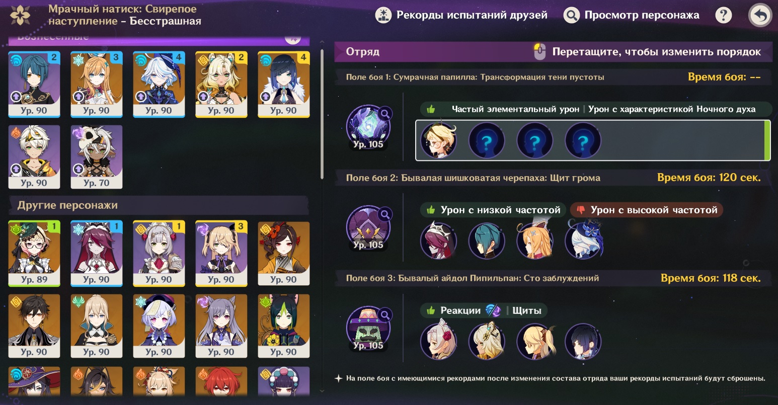Screen dimensions: 778x405
Task: Open Рекорды испытаний друзей friend records
Action: click(x=461, y=16)
